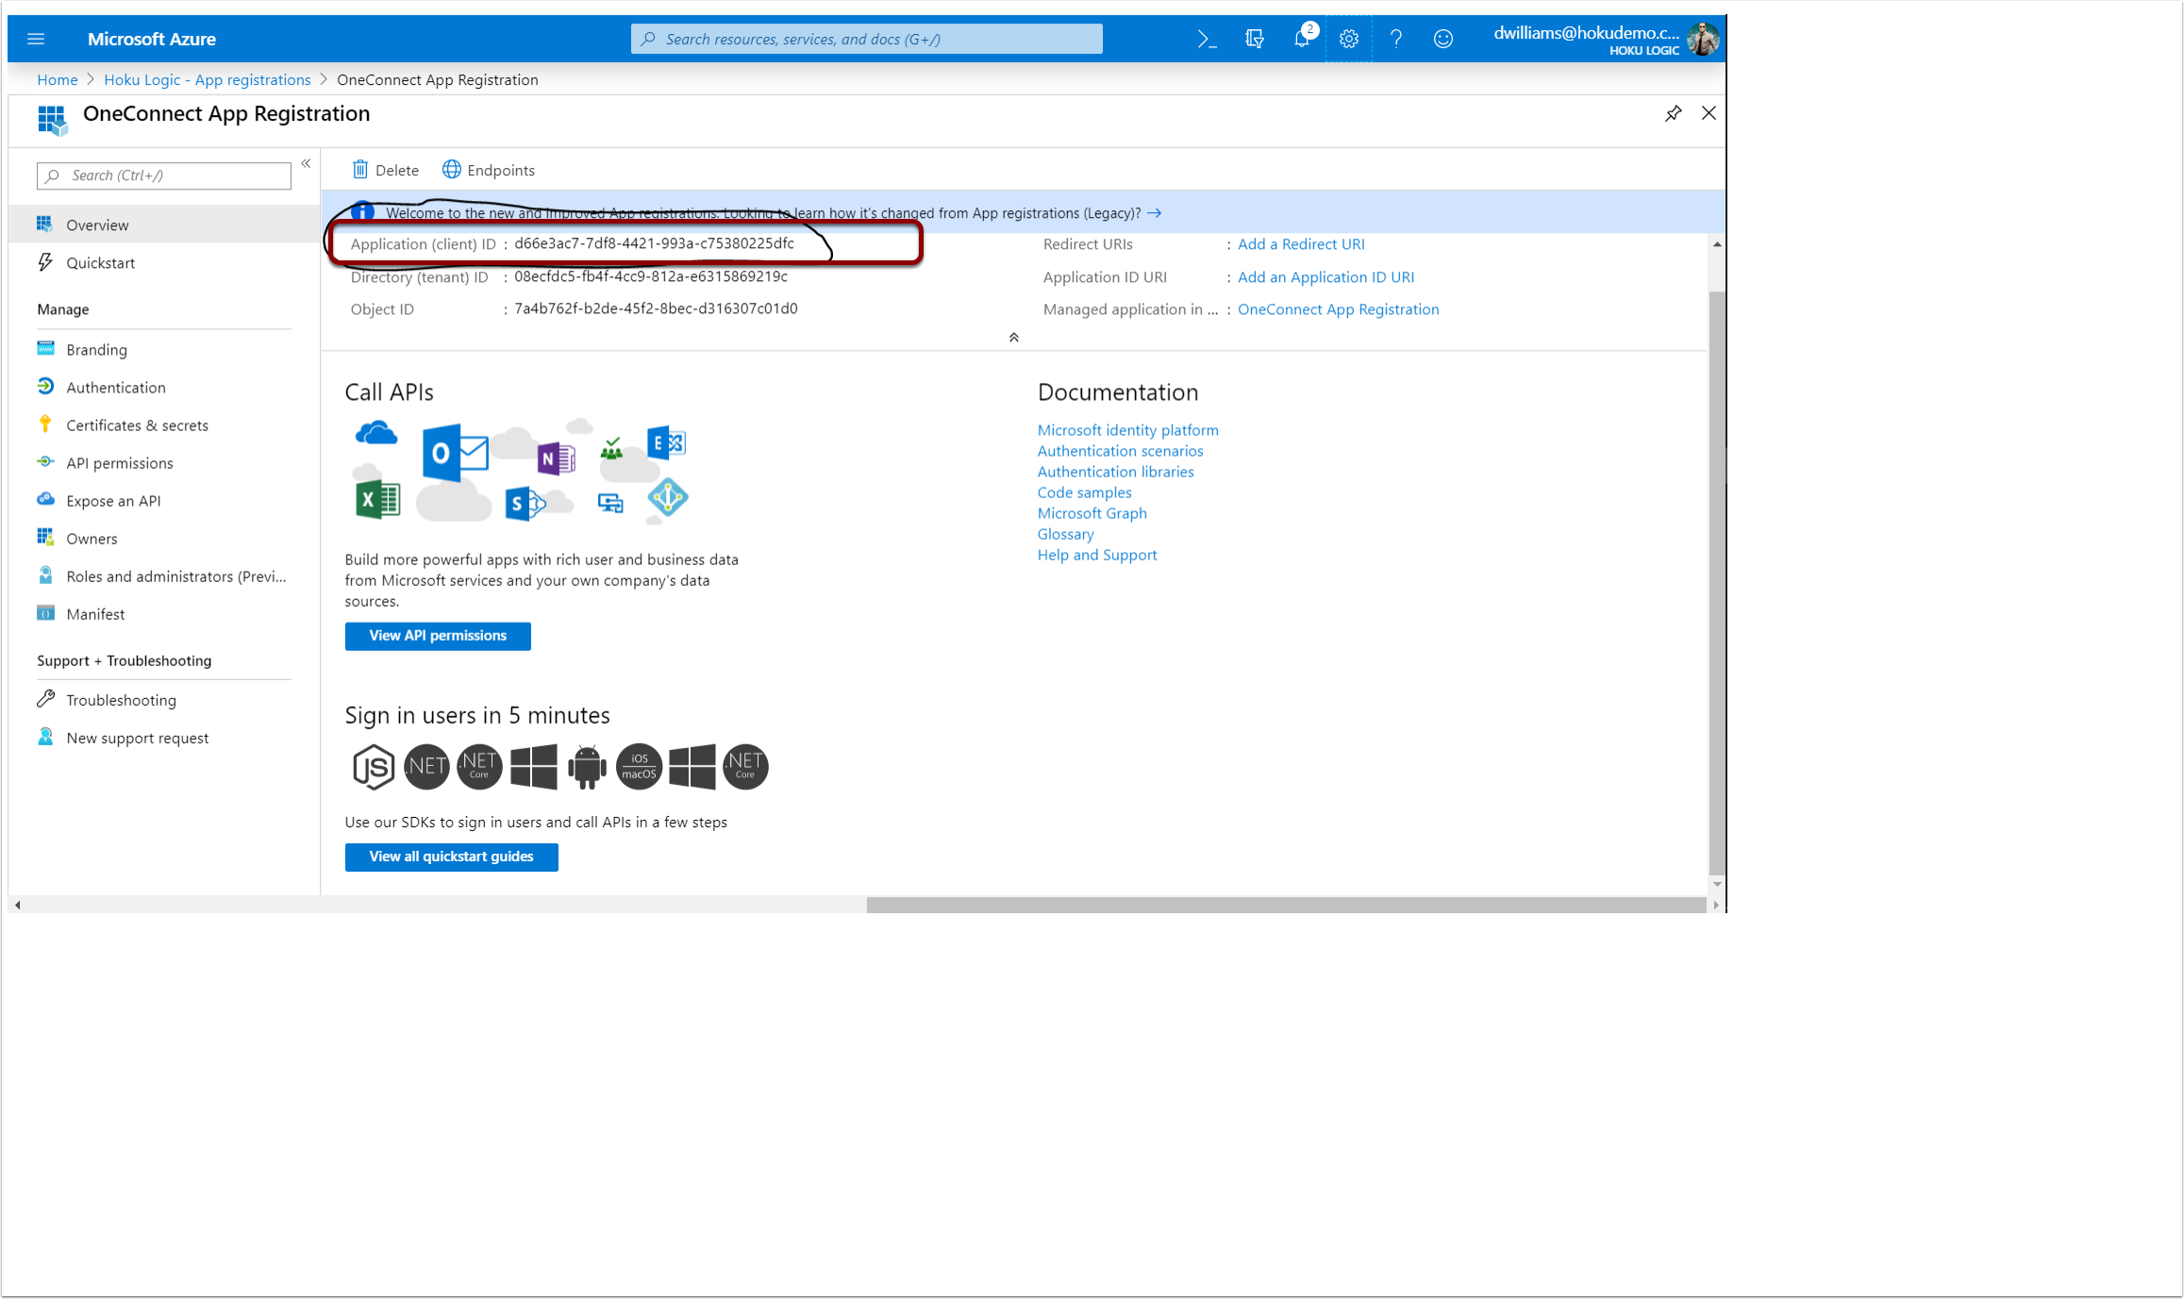Open the Help question mark icon
This screenshot has width=2184, height=1299.
[1396, 39]
